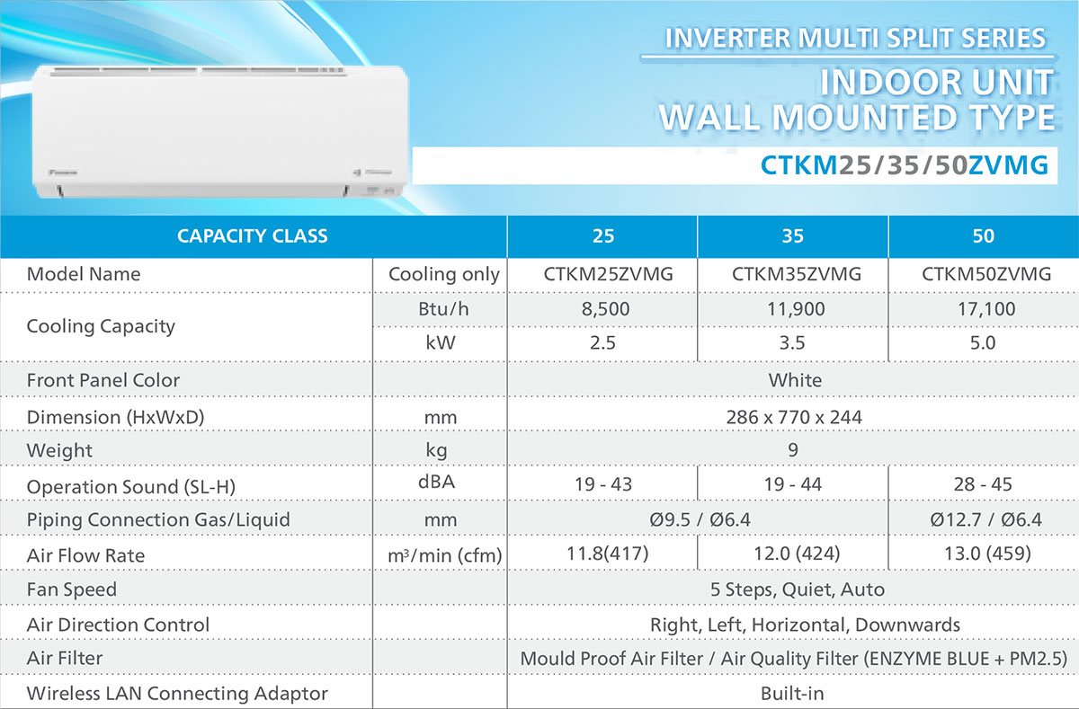1079x709 pixels.
Task: Click the 'White' panel color value
Action: click(795, 380)
